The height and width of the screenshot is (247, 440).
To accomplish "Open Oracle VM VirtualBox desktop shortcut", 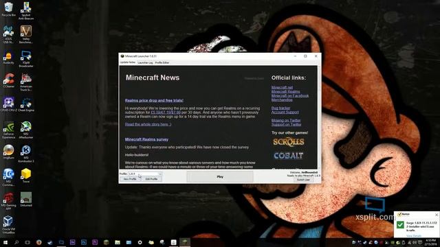I will (x=8, y=224).
